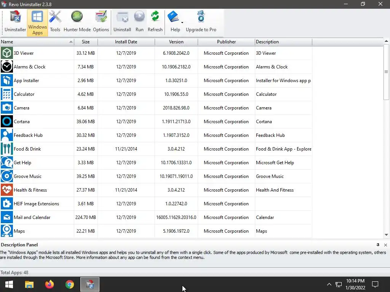
Task: Click version 16005.11629.20316.0
Action: pos(176,217)
